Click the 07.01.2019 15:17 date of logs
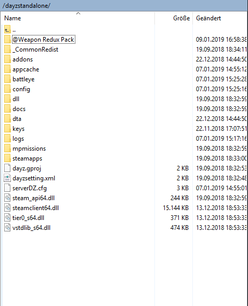Image resolution: width=248 pixels, height=306 pixels. 221,139
